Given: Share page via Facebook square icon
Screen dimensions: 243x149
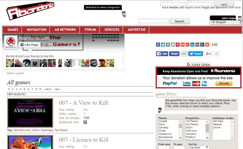Looking at the screenshot, I should 158,45.
